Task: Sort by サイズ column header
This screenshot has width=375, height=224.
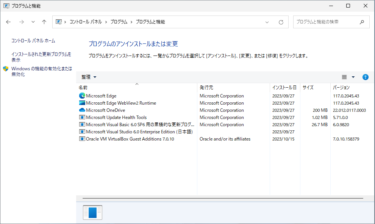Action: pyautogui.click(x=315, y=88)
